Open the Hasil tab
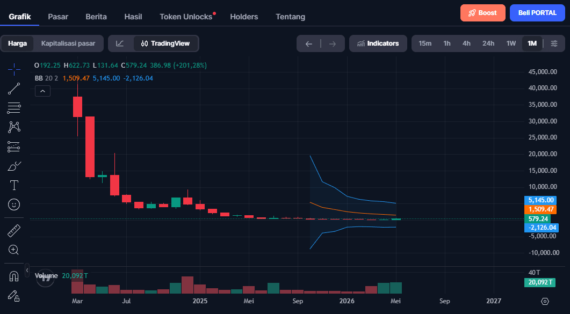Viewport: 570px width, 314px height. coord(133,17)
